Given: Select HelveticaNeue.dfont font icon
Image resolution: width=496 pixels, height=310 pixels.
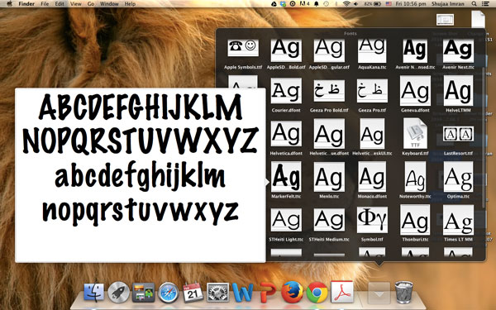Looking at the screenshot, I should [329, 133].
